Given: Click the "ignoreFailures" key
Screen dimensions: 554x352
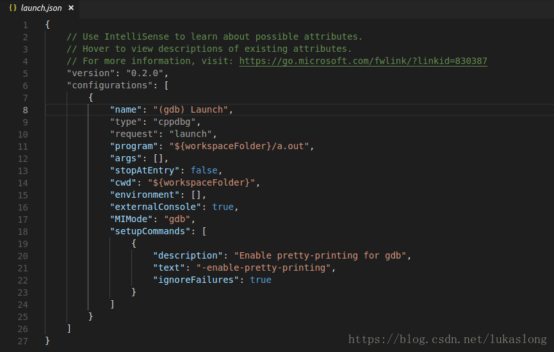Looking at the screenshot, I should coord(197,280).
